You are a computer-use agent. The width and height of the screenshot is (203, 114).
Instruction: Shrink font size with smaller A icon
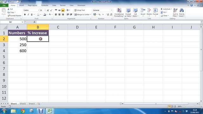click(51, 10)
